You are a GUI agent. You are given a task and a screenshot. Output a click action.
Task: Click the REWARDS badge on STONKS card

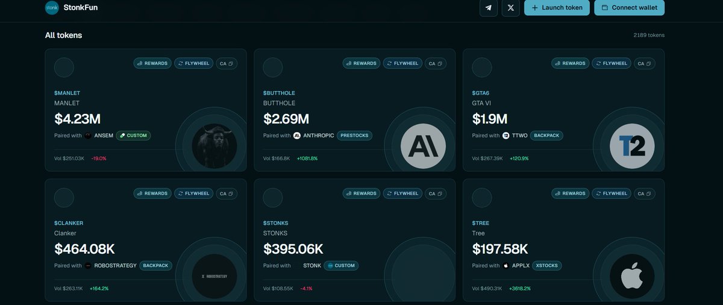(361, 193)
